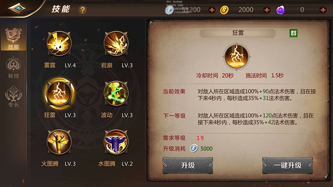Click the green 群 tag badge
The width and height of the screenshot is (333, 187).
point(294,33)
